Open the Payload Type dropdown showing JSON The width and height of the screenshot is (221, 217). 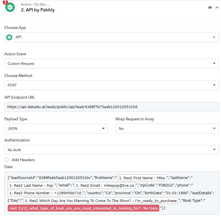click(56, 128)
